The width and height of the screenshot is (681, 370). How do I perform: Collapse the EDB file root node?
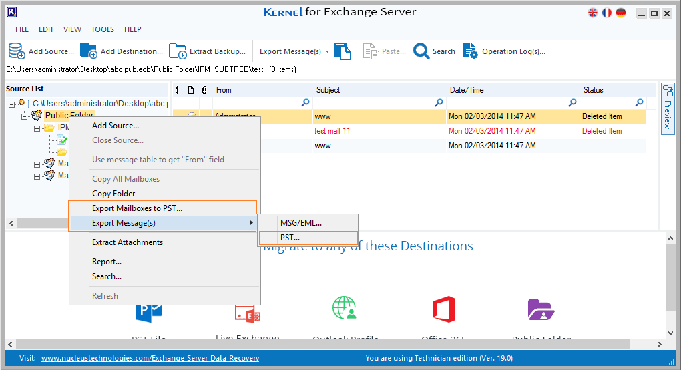coord(12,104)
